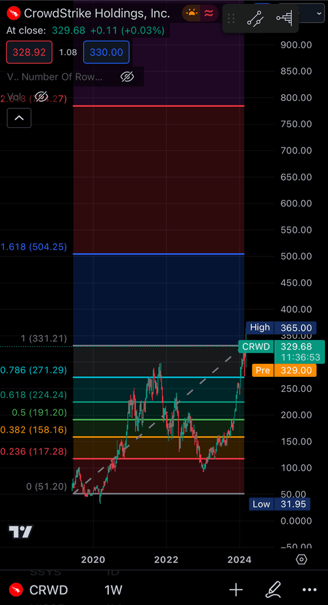Screen dimensions: 328x605
Task: Grab the floating toolbar drag handle
Action: click(x=232, y=18)
